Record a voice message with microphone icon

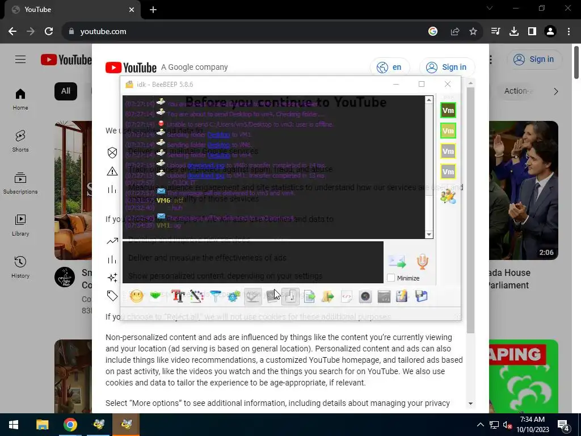[422, 262]
